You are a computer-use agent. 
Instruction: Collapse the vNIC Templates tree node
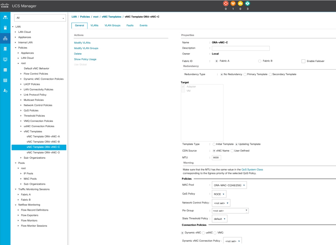point(21,131)
